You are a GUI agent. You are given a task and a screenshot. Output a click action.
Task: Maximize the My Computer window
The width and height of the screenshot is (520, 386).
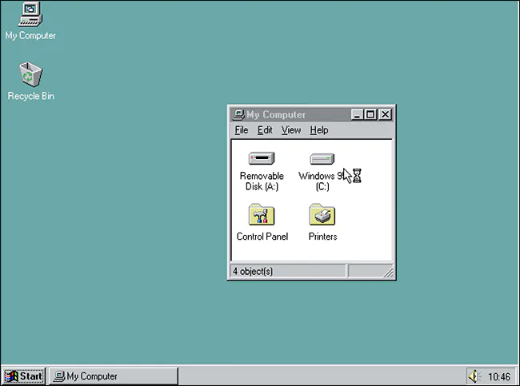pyautogui.click(x=370, y=114)
